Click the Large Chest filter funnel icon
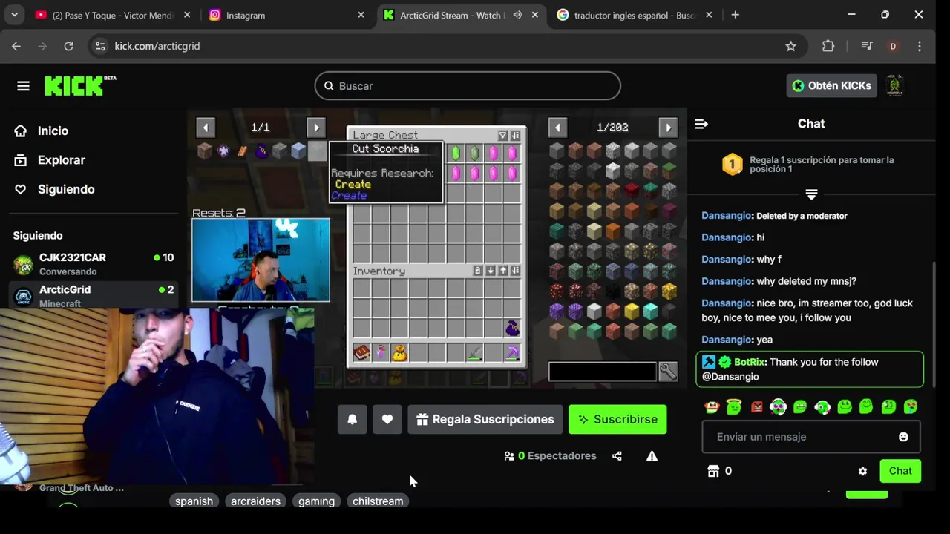950x534 pixels. 502,136
